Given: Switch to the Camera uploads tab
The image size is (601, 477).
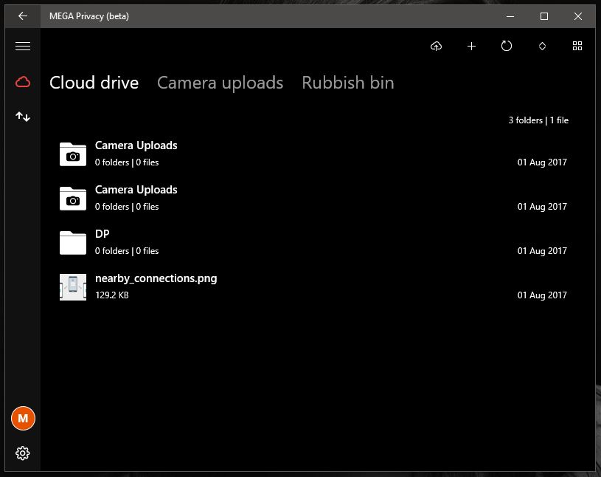Looking at the screenshot, I should tap(220, 83).
